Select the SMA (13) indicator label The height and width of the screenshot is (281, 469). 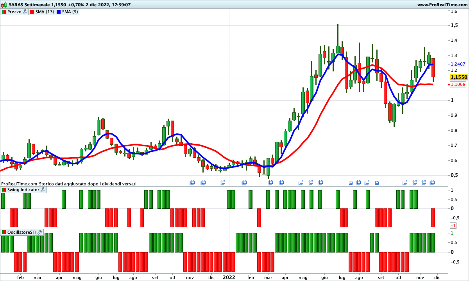(45, 12)
